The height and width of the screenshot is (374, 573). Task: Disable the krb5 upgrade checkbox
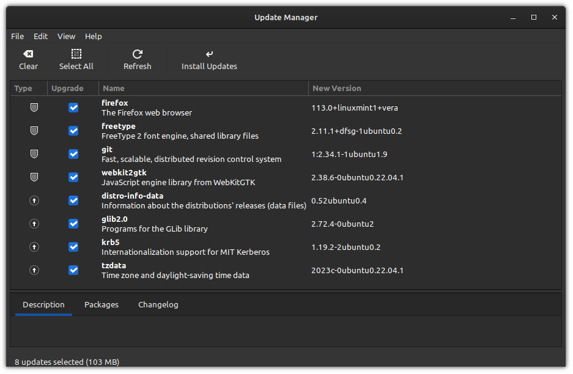point(73,247)
